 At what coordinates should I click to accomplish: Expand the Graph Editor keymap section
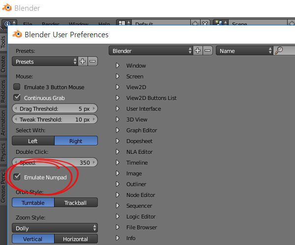pyautogui.click(x=118, y=130)
